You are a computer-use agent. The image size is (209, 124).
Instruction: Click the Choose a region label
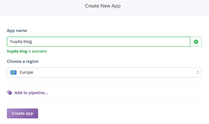(23, 62)
